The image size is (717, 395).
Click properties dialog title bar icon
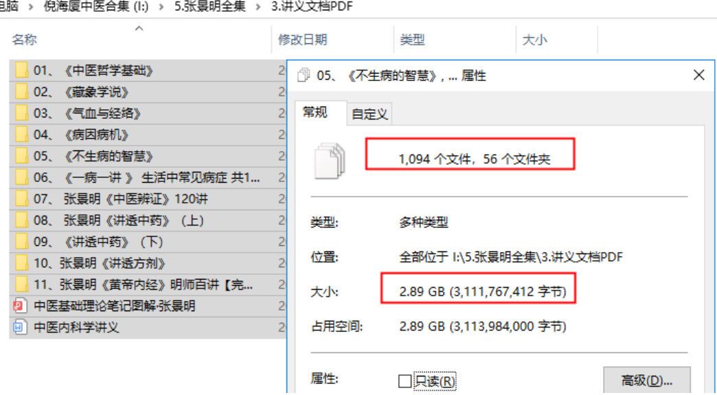click(x=304, y=76)
